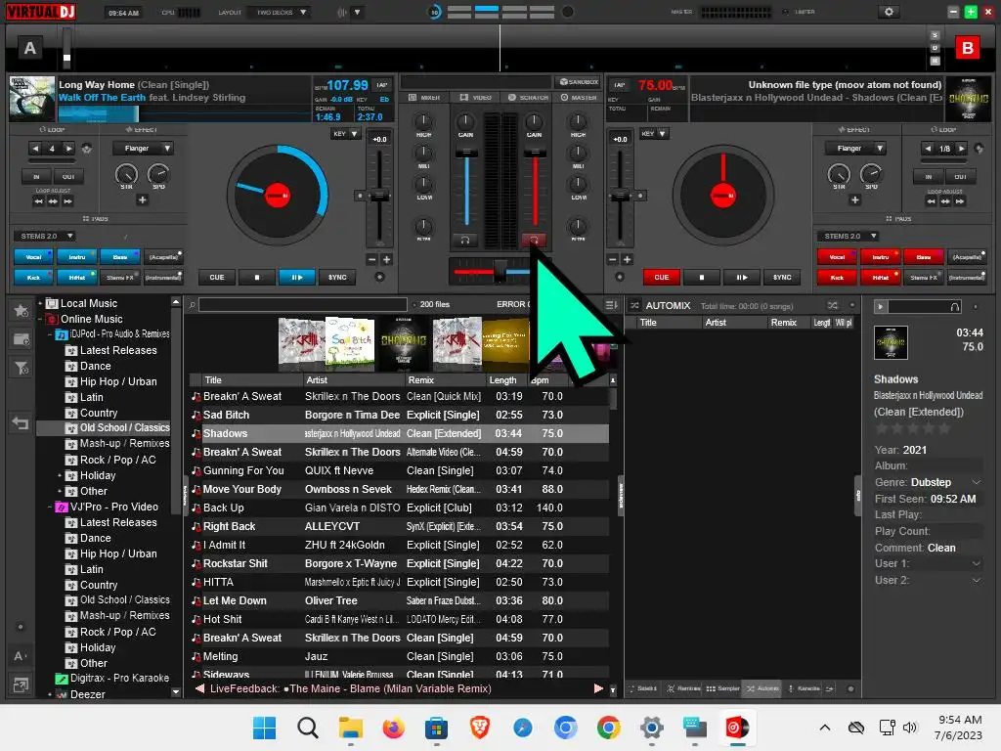The height and width of the screenshot is (751, 1001).
Task: Click deck A loop IN button
Action: click(x=36, y=177)
